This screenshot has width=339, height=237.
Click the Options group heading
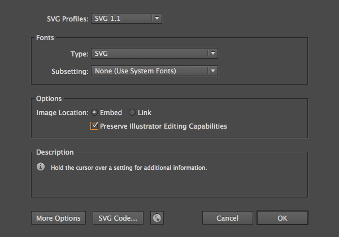[x=49, y=99]
